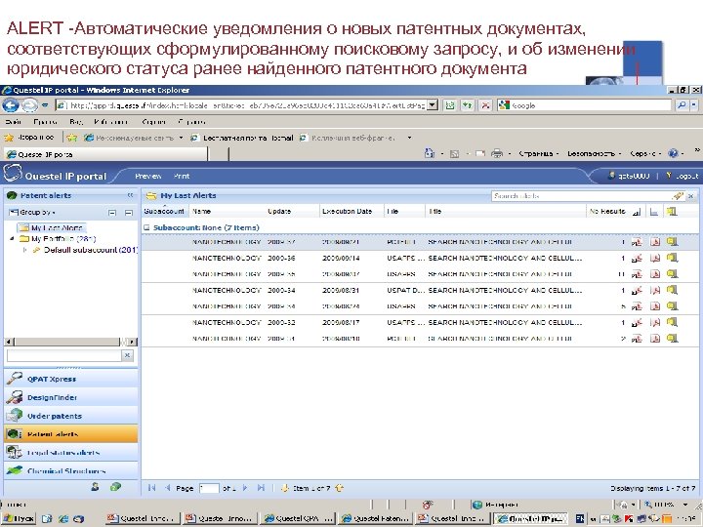
Task: Click the previous page arrow in pager
Action: (x=167, y=488)
